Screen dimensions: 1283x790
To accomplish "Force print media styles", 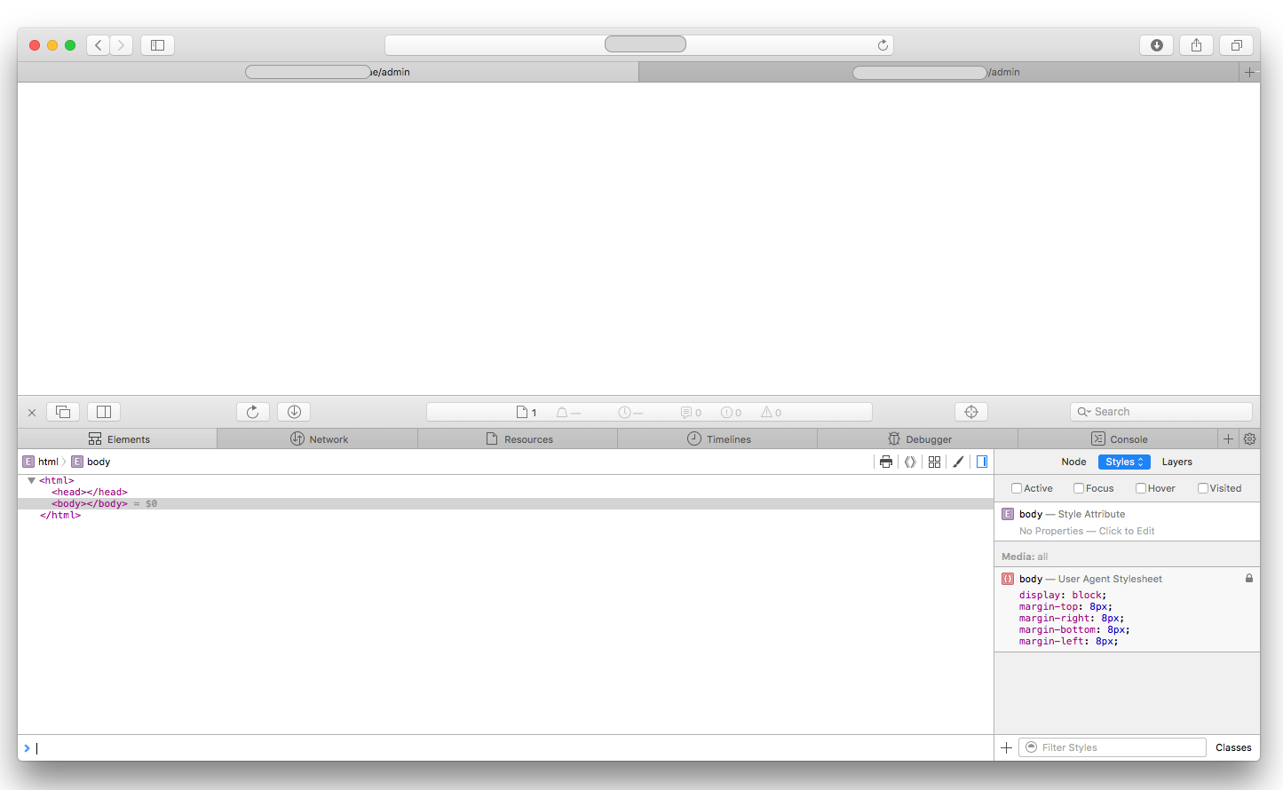I will [x=886, y=462].
